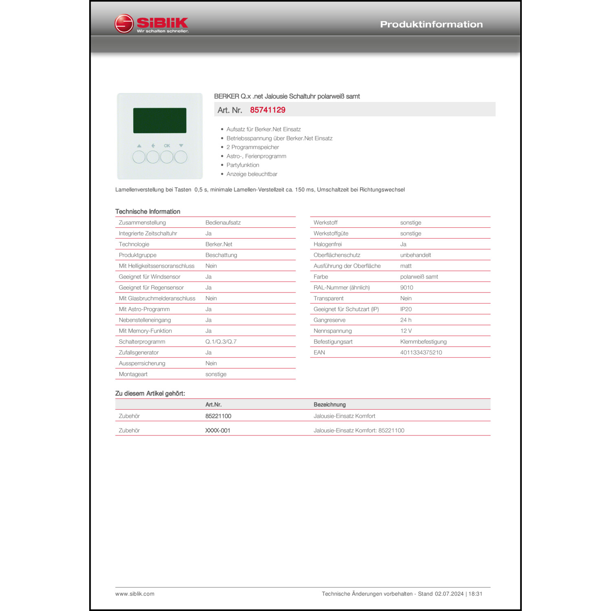Click the Produktinformation header title

pos(431,24)
